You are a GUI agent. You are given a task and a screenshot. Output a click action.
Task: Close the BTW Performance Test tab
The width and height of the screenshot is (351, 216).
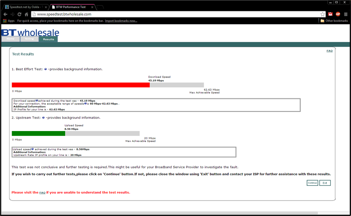coord(92,7)
